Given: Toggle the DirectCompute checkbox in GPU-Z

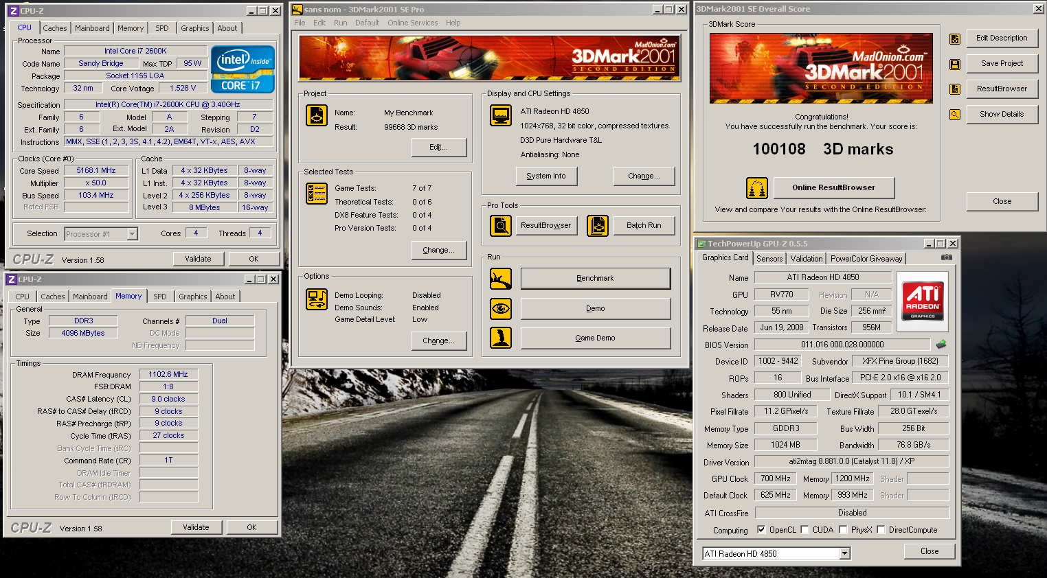Looking at the screenshot, I should [881, 530].
